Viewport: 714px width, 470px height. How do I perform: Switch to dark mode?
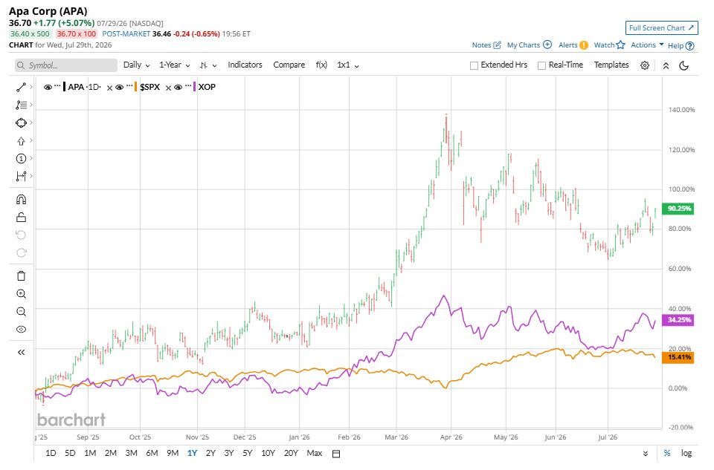[684, 66]
